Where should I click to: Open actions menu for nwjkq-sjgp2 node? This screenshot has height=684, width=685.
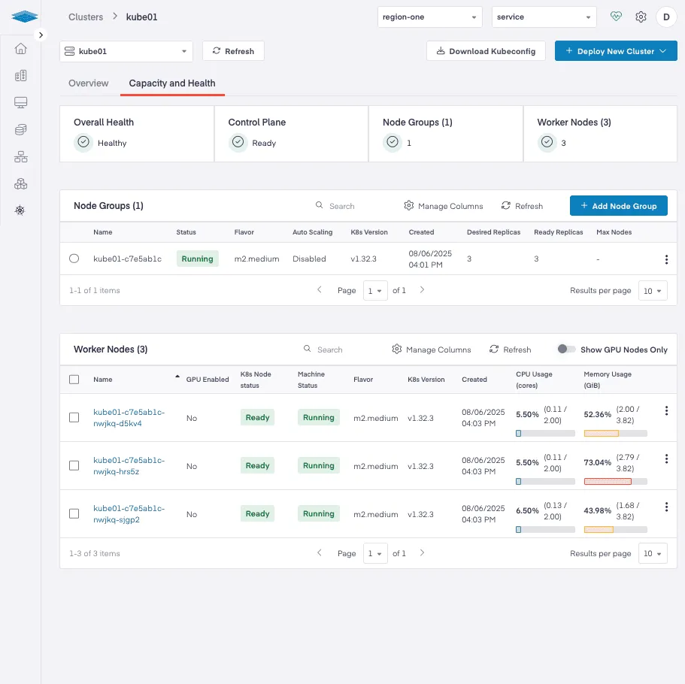point(666,507)
